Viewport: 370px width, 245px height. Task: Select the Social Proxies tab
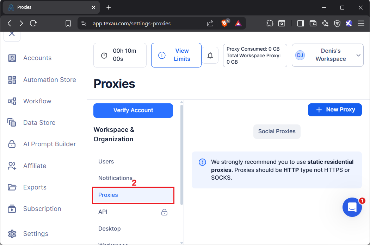(x=277, y=131)
